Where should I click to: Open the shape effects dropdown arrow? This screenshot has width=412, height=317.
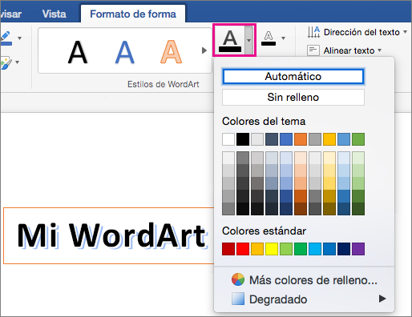[x=18, y=62]
